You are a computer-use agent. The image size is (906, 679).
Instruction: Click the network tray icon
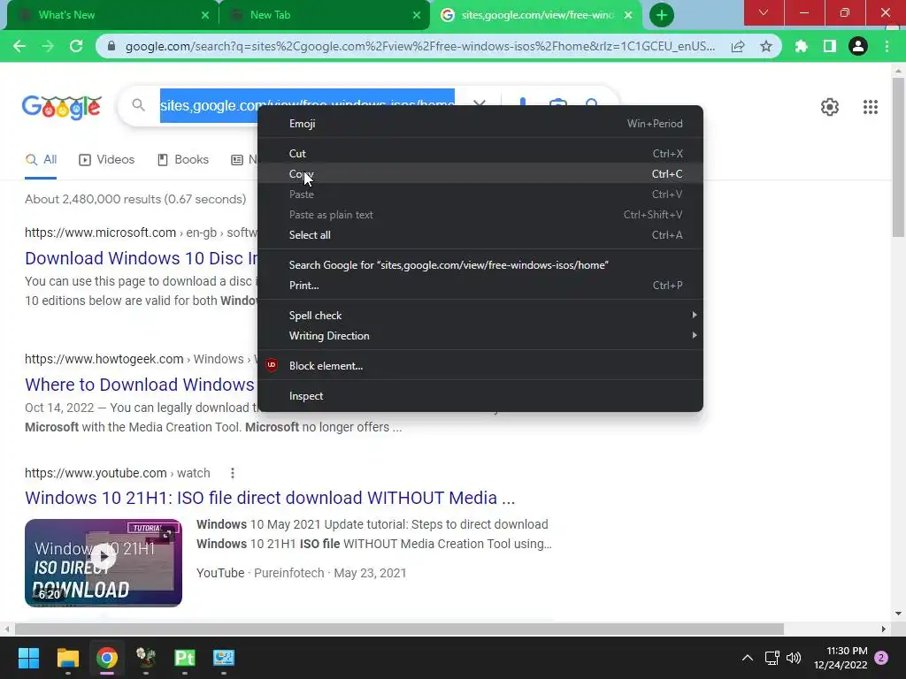(x=772, y=658)
